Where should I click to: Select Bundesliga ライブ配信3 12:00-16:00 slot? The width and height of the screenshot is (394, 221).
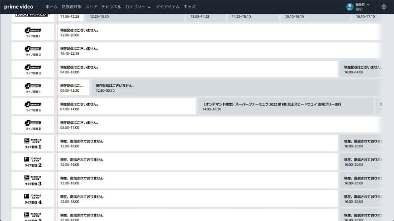(x=197, y=180)
